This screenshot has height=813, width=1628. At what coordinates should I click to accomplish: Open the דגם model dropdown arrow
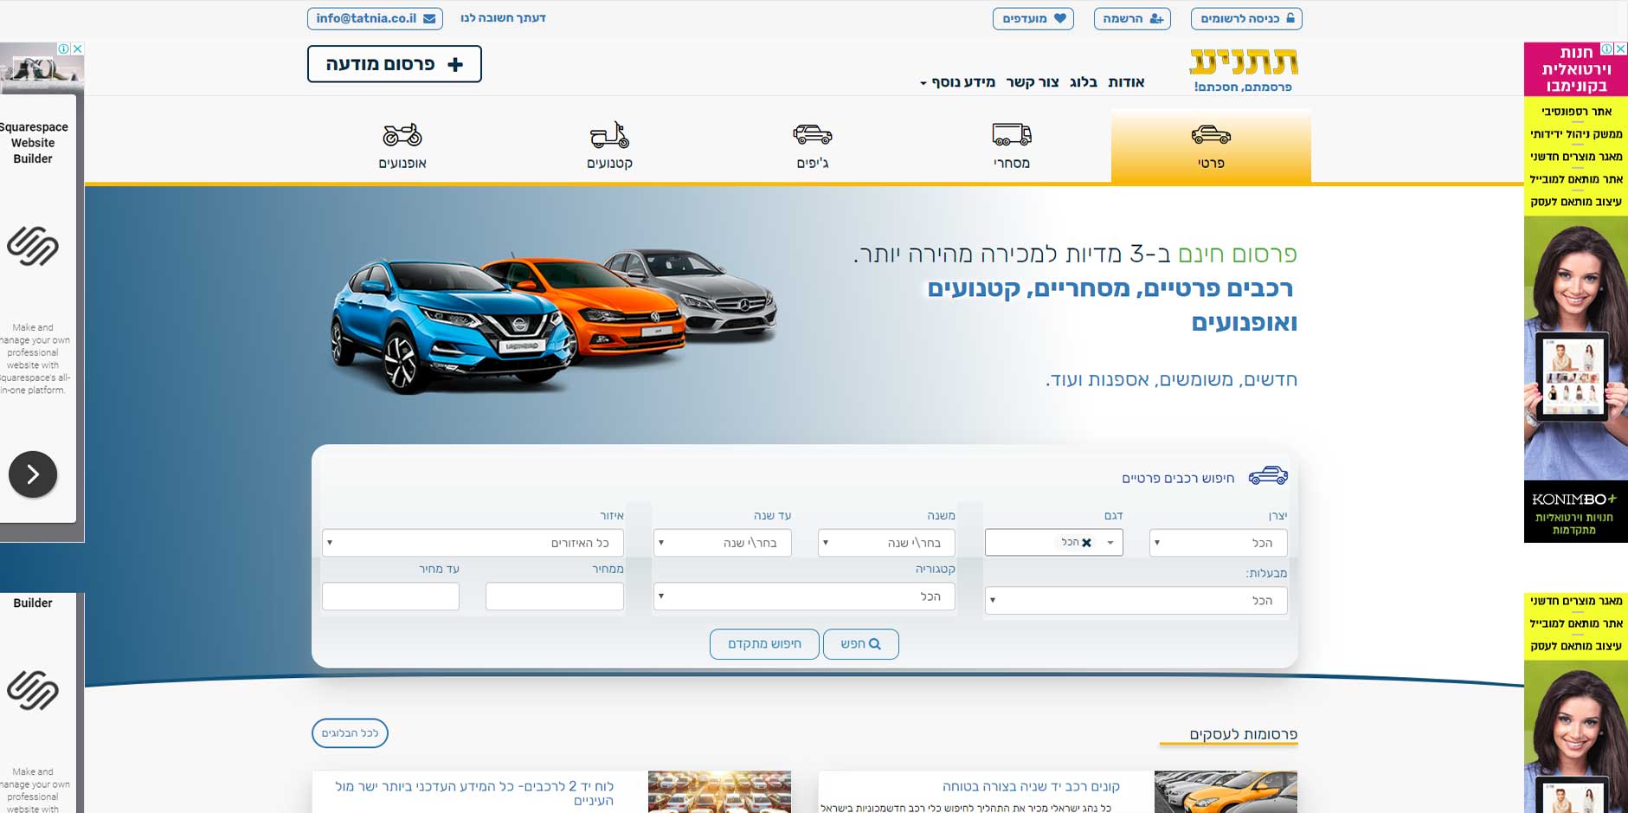tap(1110, 543)
